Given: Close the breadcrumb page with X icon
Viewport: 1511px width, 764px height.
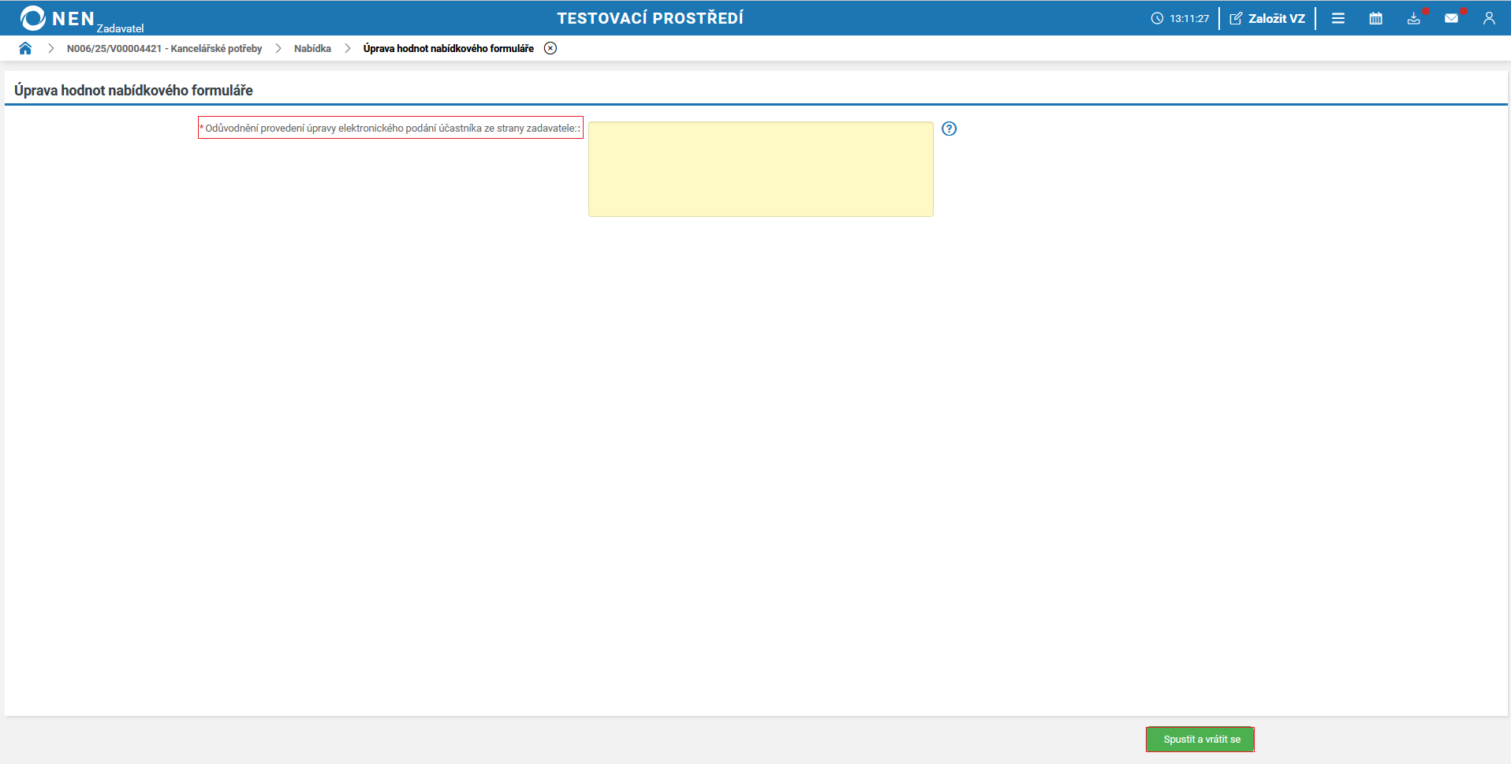Looking at the screenshot, I should [550, 48].
